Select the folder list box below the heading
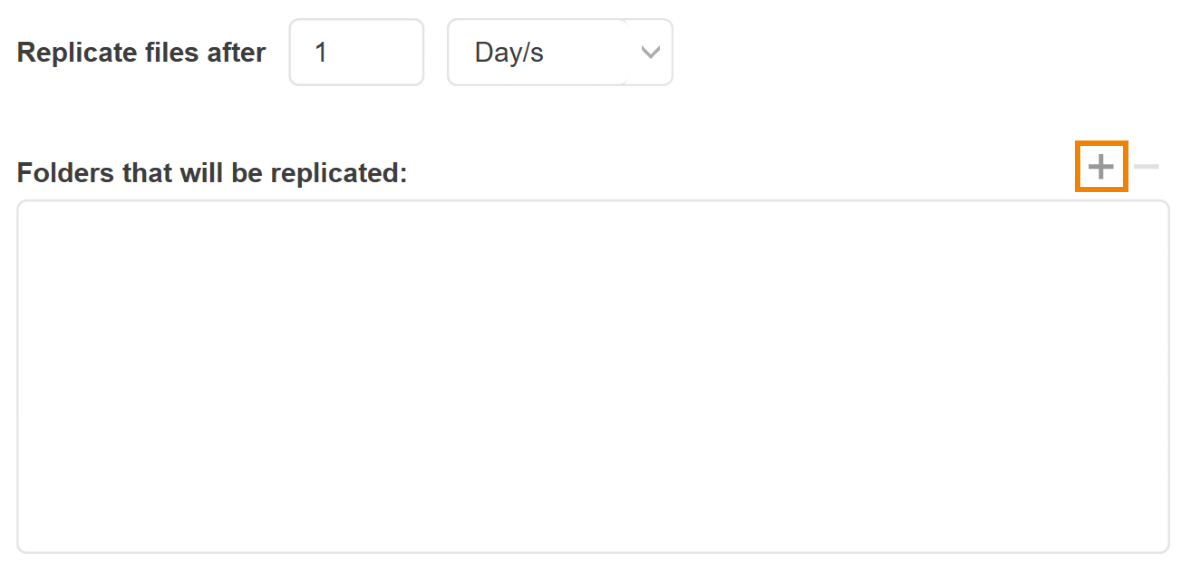Viewport: 1201px width, 572px height. point(593,377)
